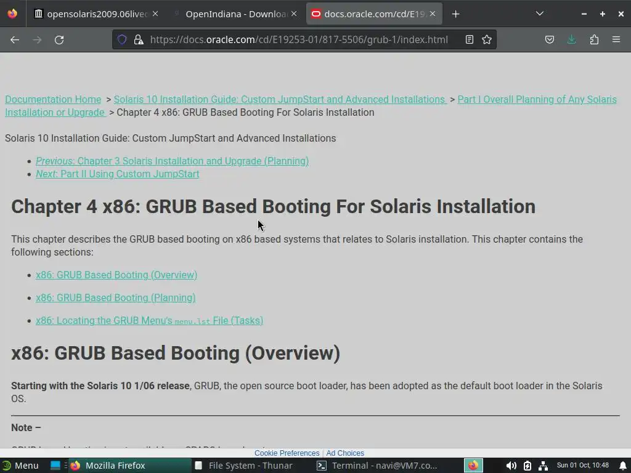List all tabs dropdown arrow

[x=540, y=14]
